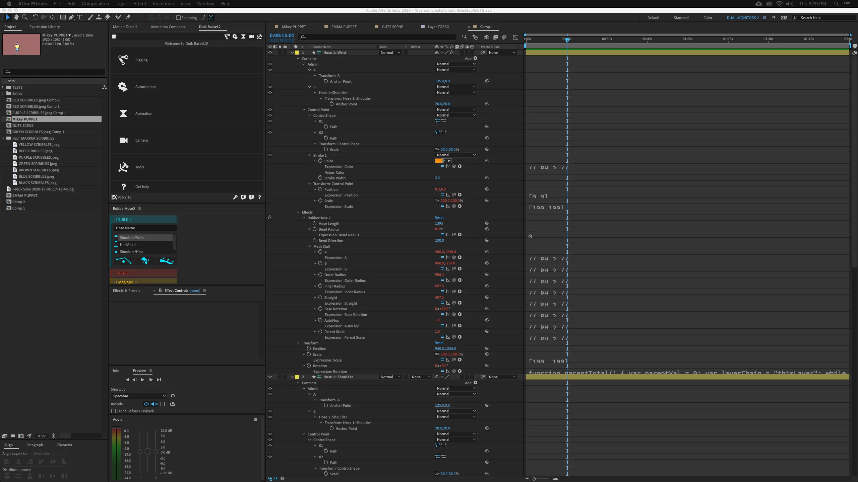858x482 pixels.
Task: Open the Shortcut Spacebar dropdown
Action: coord(139,396)
